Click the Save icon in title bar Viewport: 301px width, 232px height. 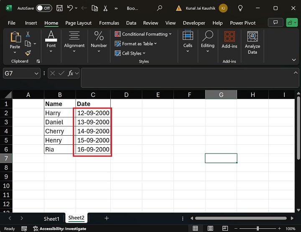59,8
